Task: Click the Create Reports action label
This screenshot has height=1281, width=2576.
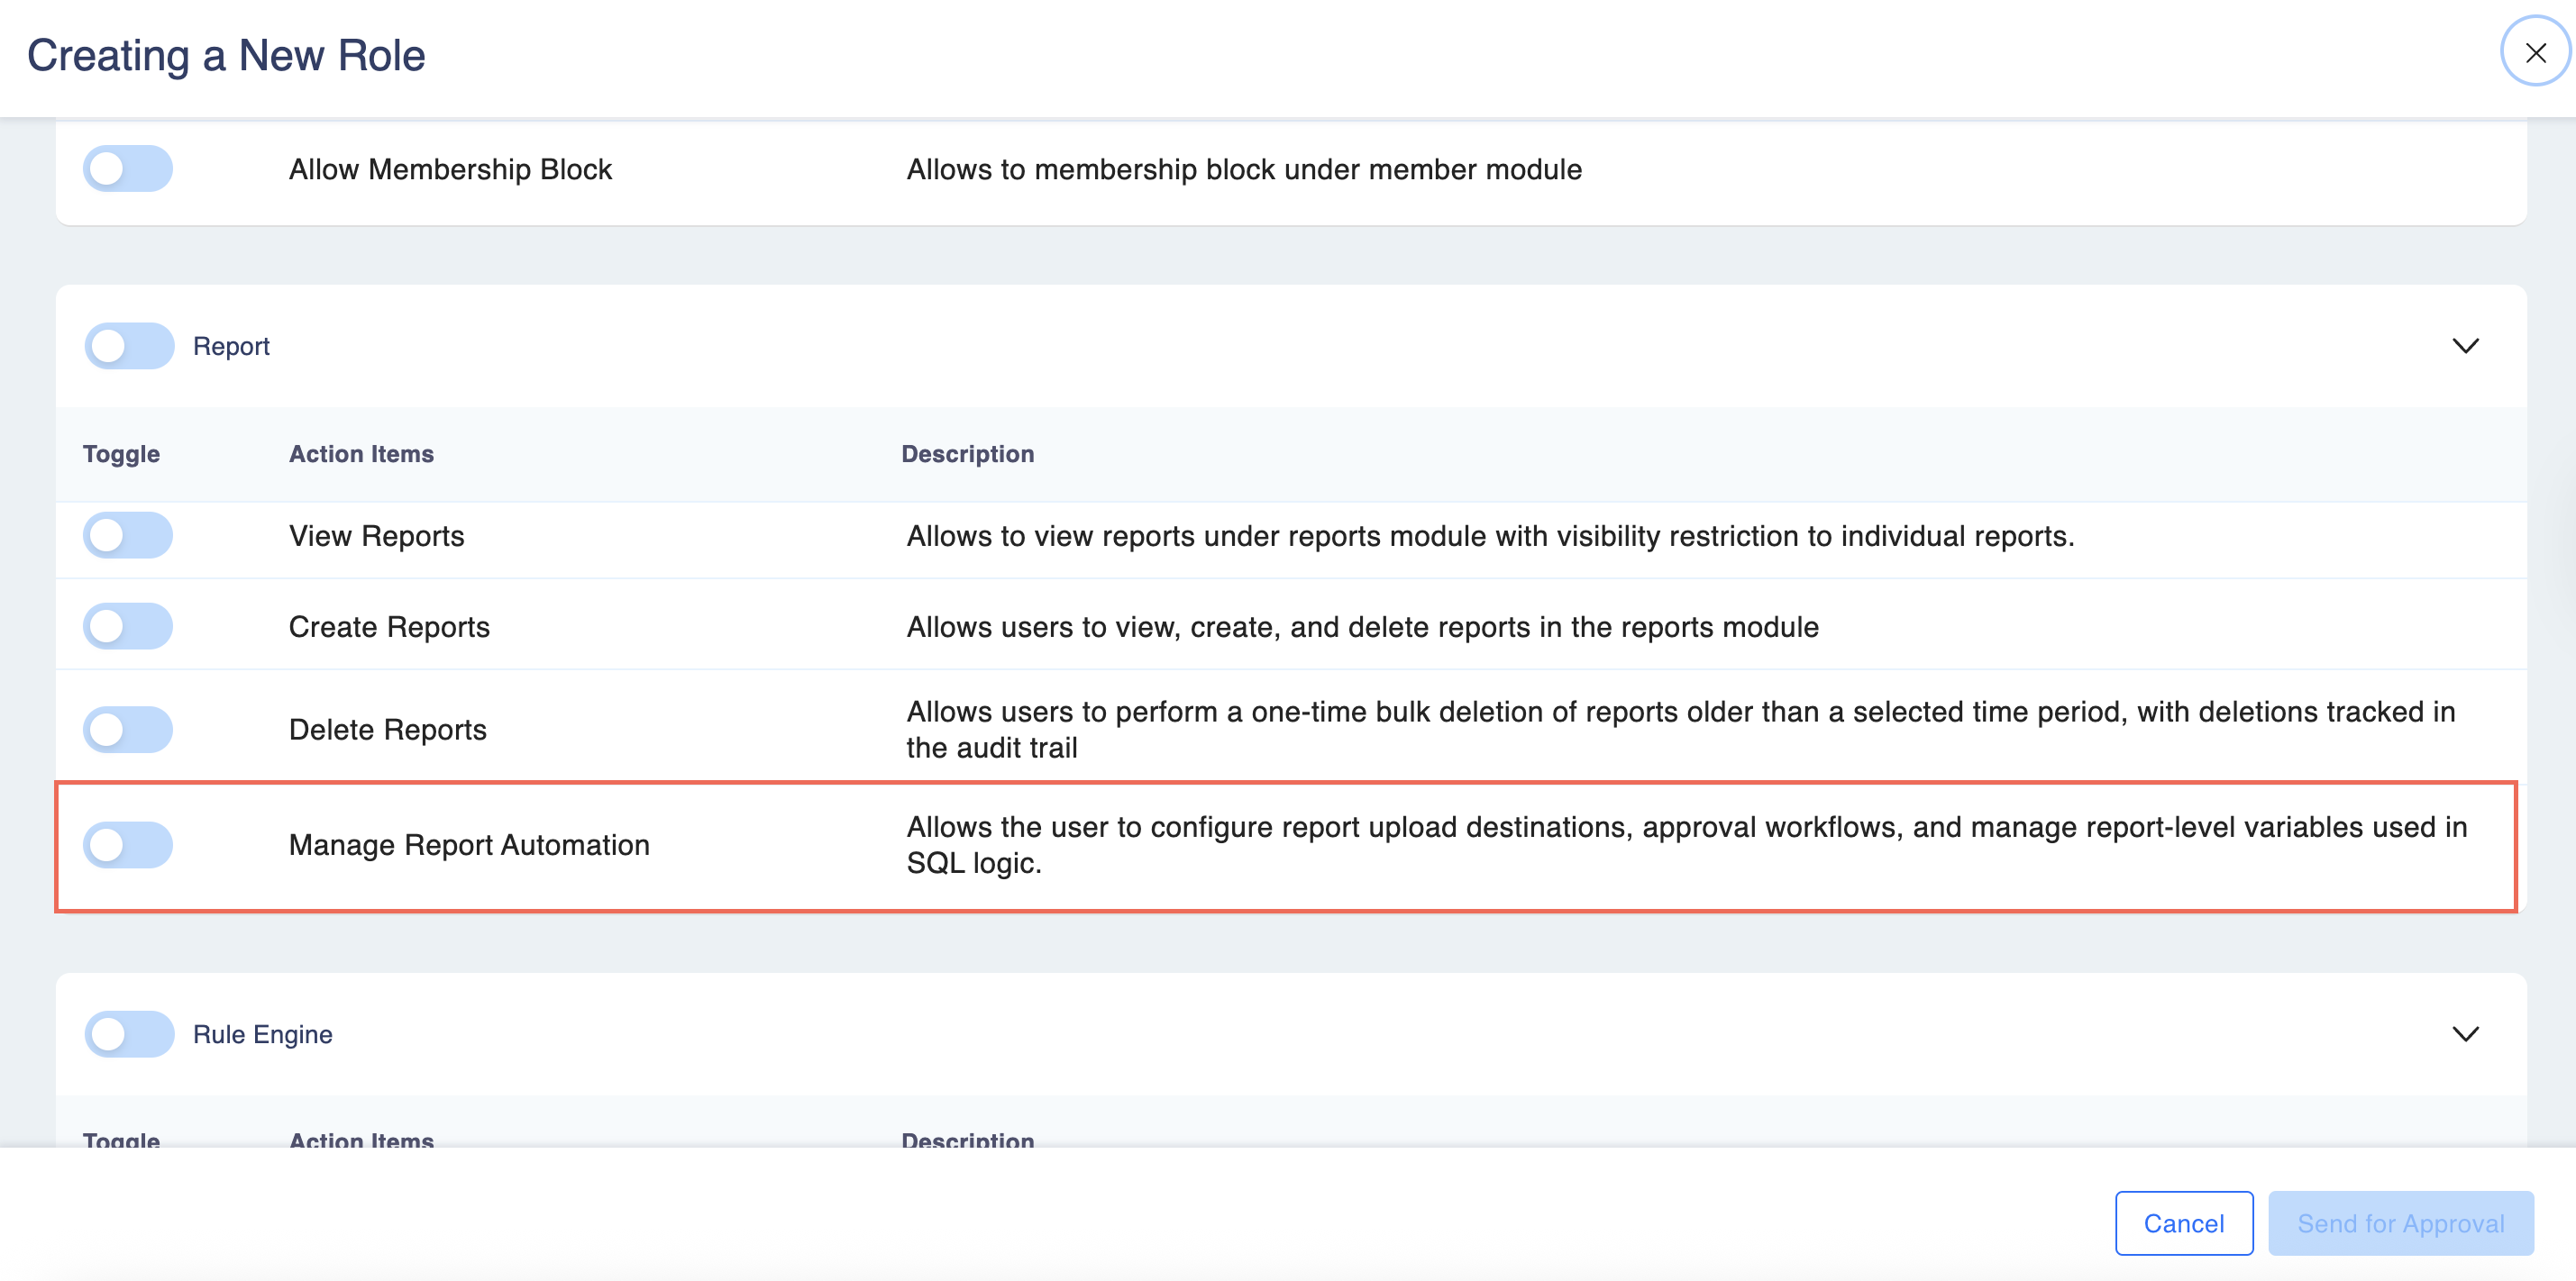Action: click(x=389, y=628)
